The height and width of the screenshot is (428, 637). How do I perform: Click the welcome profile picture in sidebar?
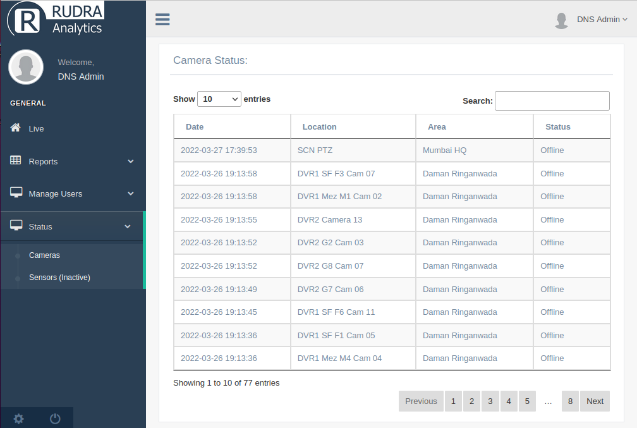(26, 66)
